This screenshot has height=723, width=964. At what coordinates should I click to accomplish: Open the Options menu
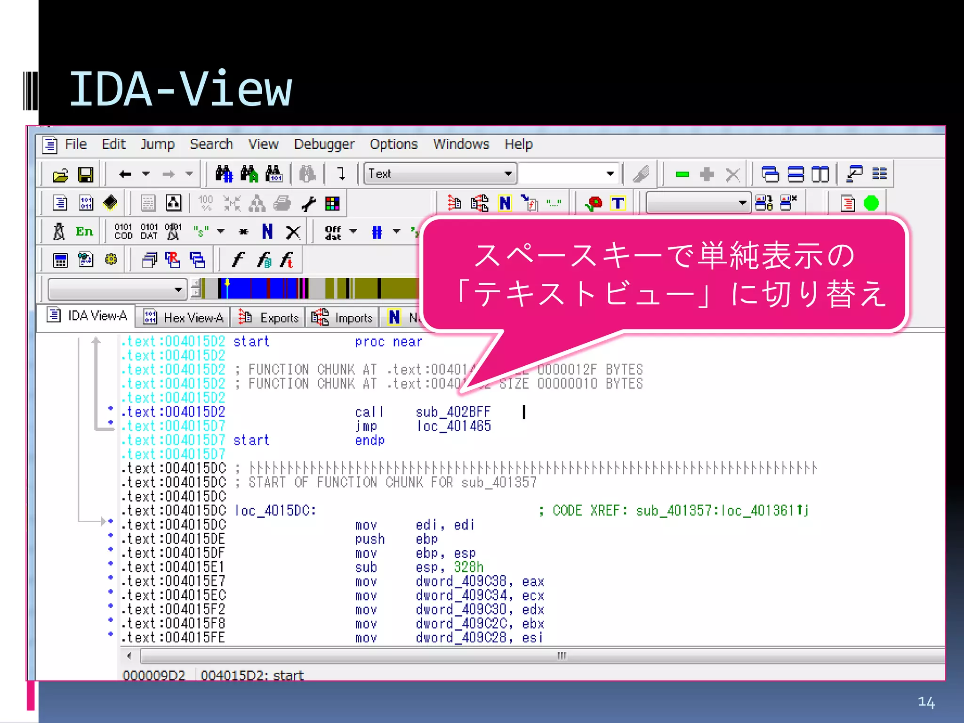pyautogui.click(x=394, y=144)
